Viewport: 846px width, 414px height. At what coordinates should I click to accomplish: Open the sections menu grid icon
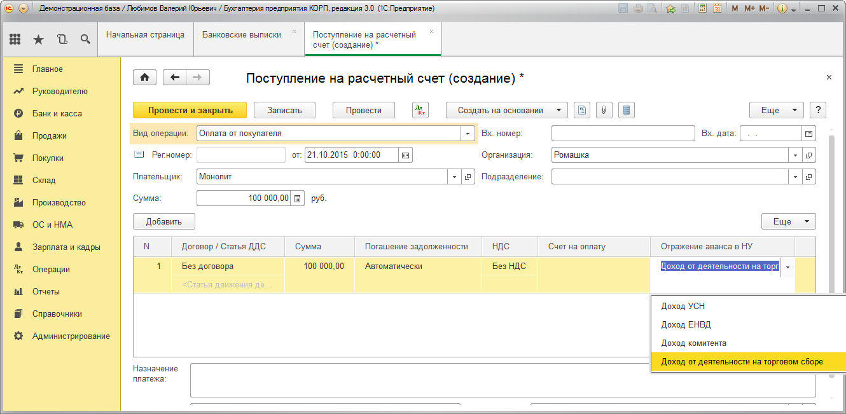pyautogui.click(x=15, y=39)
